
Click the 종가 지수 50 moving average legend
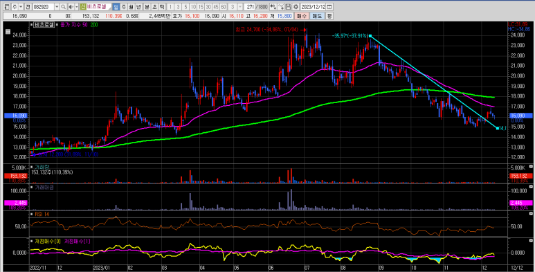pos(73,25)
